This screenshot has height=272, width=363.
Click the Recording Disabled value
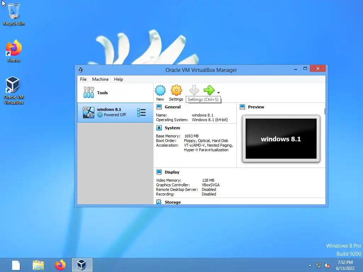click(x=209, y=194)
